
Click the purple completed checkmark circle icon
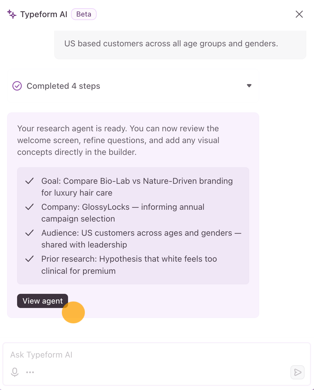[17, 86]
